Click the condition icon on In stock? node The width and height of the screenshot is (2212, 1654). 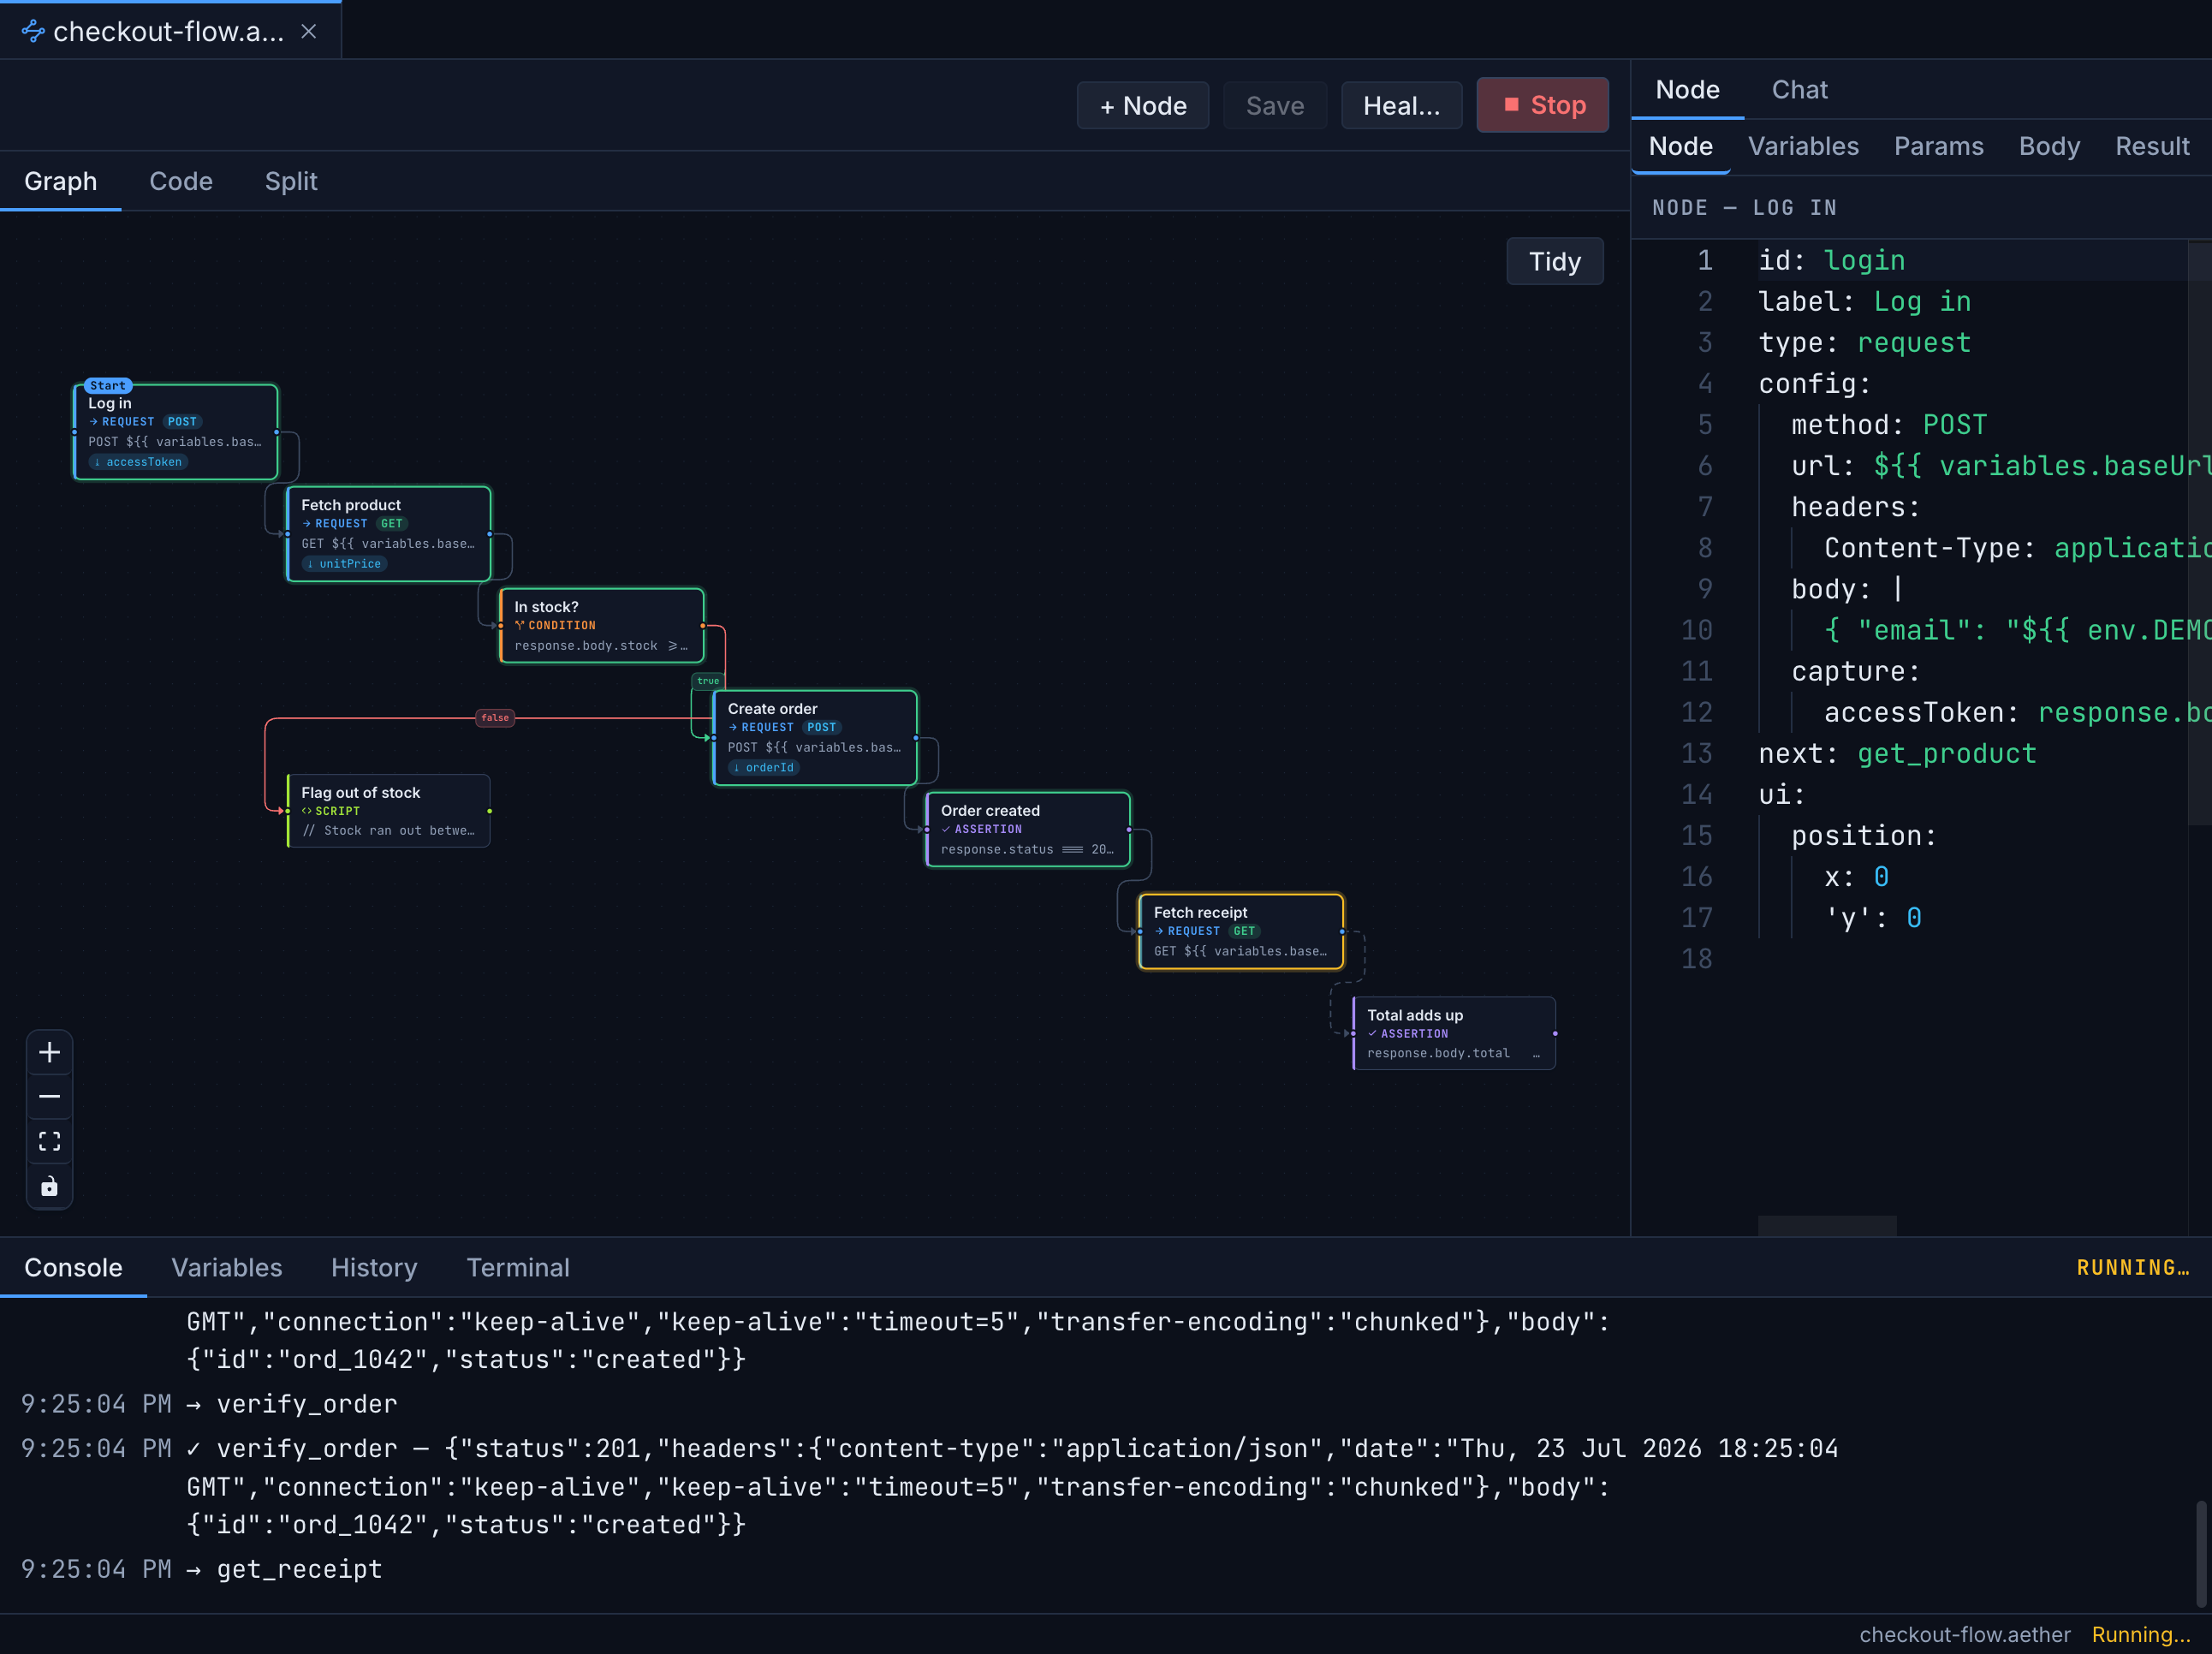[x=520, y=625]
